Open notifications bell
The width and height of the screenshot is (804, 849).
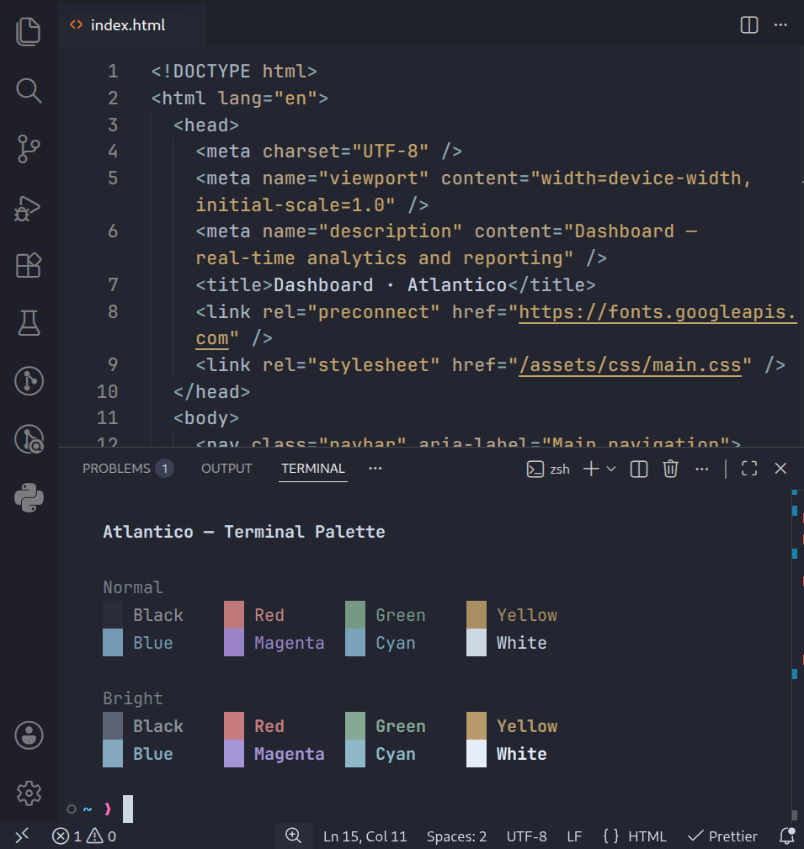pyautogui.click(x=786, y=836)
